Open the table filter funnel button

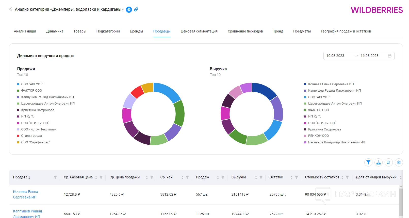coord(368,162)
